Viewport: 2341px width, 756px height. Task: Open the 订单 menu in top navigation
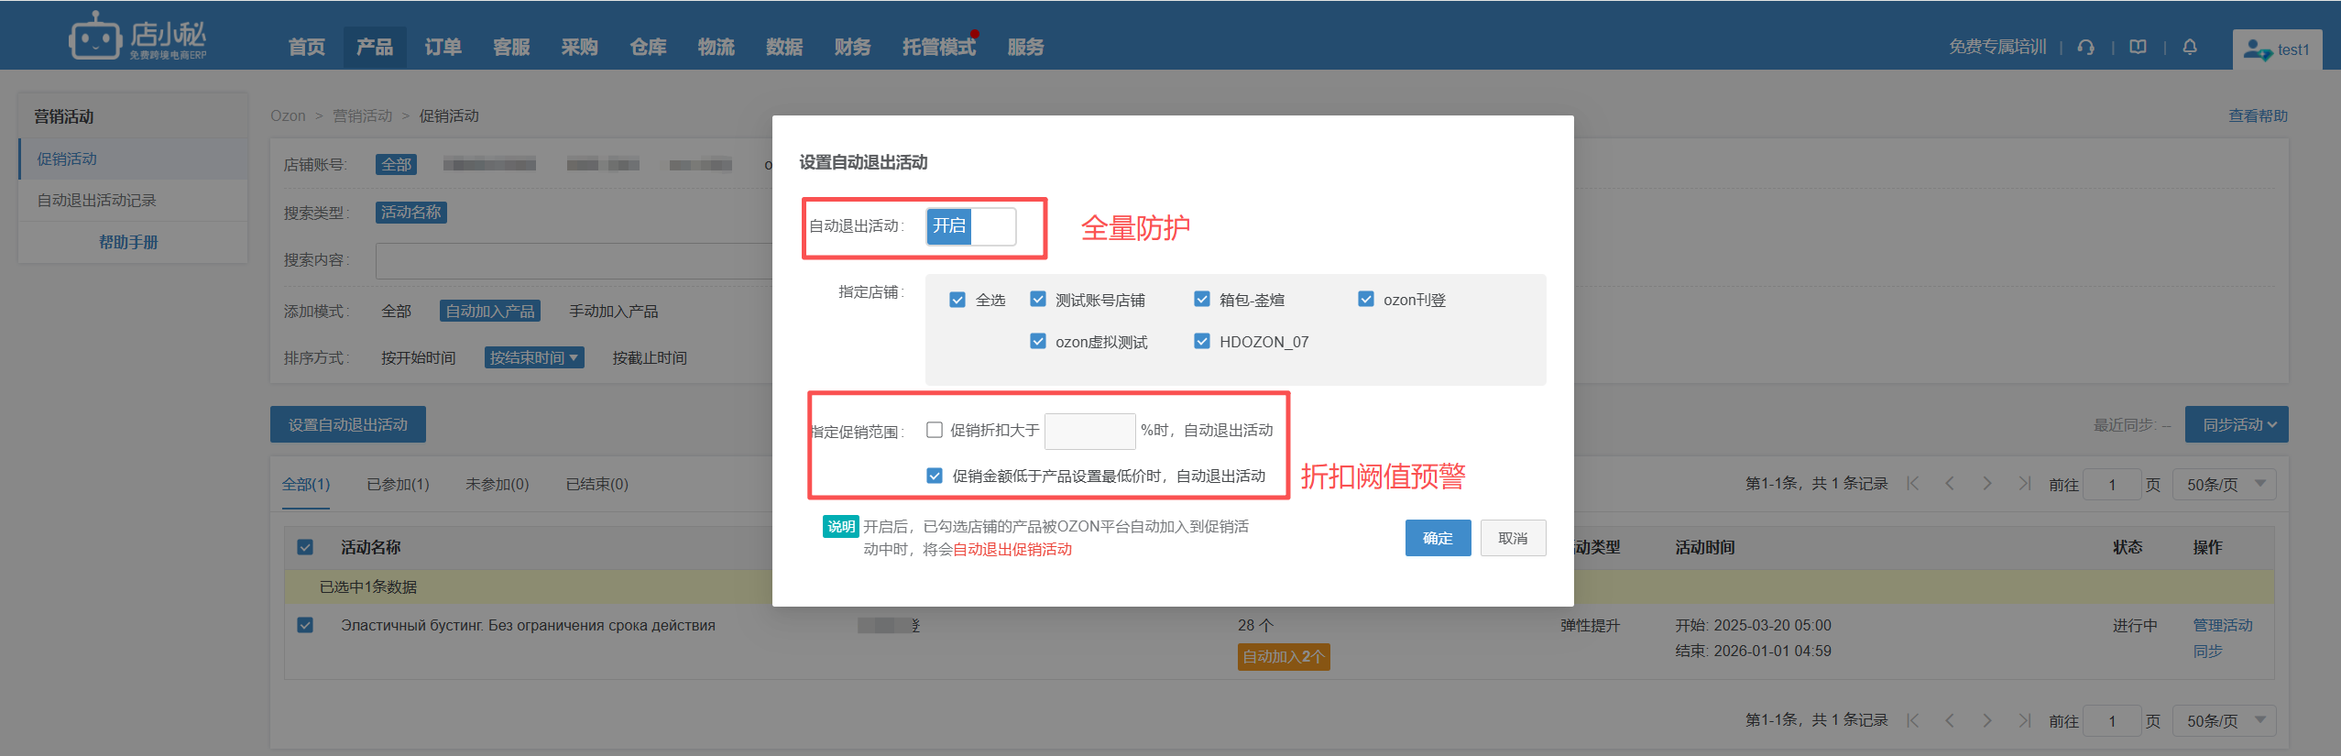pos(443,47)
